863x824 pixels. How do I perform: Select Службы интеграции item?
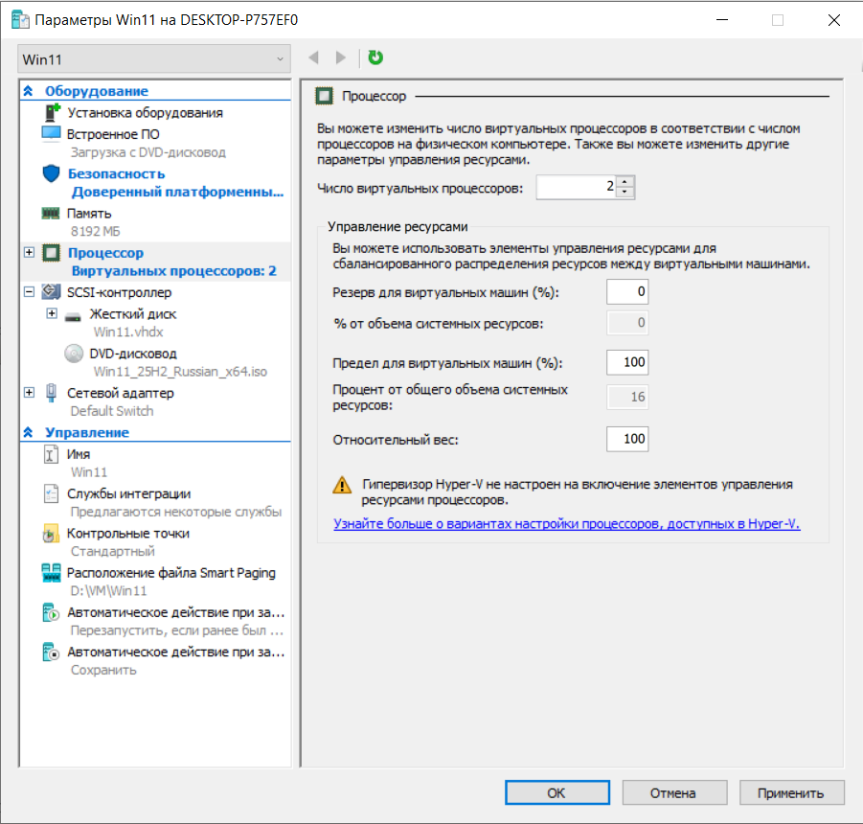point(128,493)
